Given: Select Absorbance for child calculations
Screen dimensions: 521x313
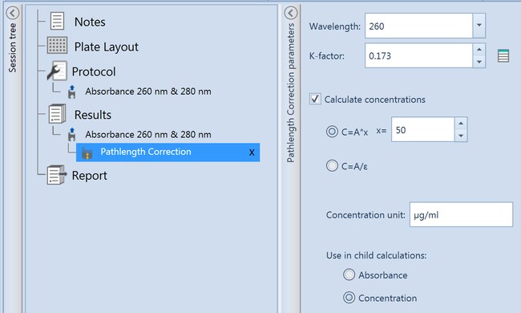Looking at the screenshot, I should pyautogui.click(x=349, y=274).
